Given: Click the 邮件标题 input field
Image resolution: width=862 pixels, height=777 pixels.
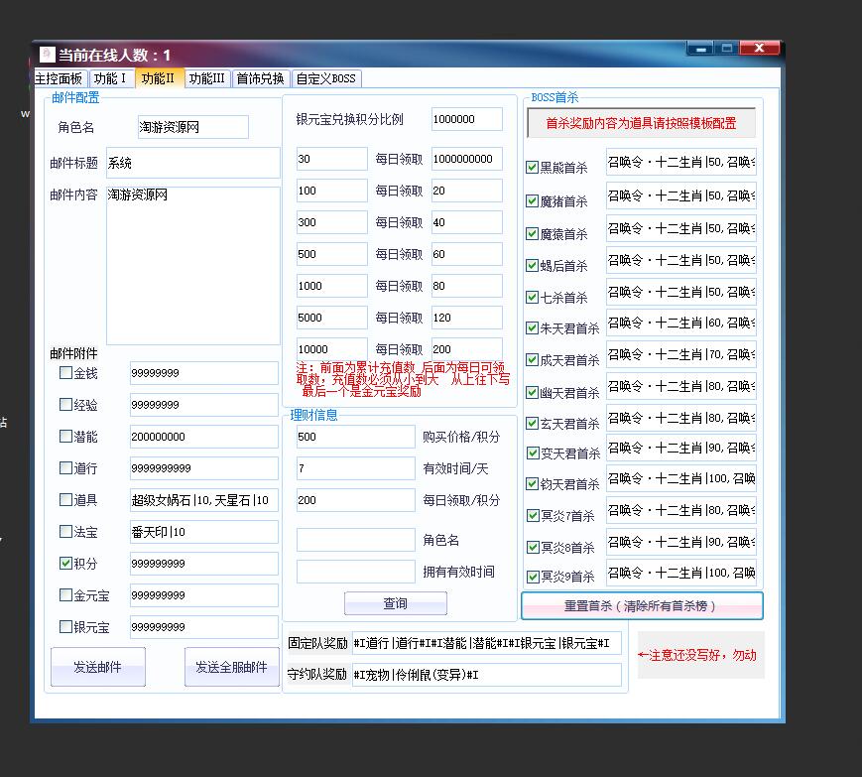Looking at the screenshot, I should 192,163.
